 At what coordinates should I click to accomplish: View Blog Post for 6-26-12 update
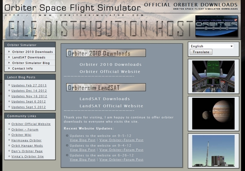(x=83, y=159)
